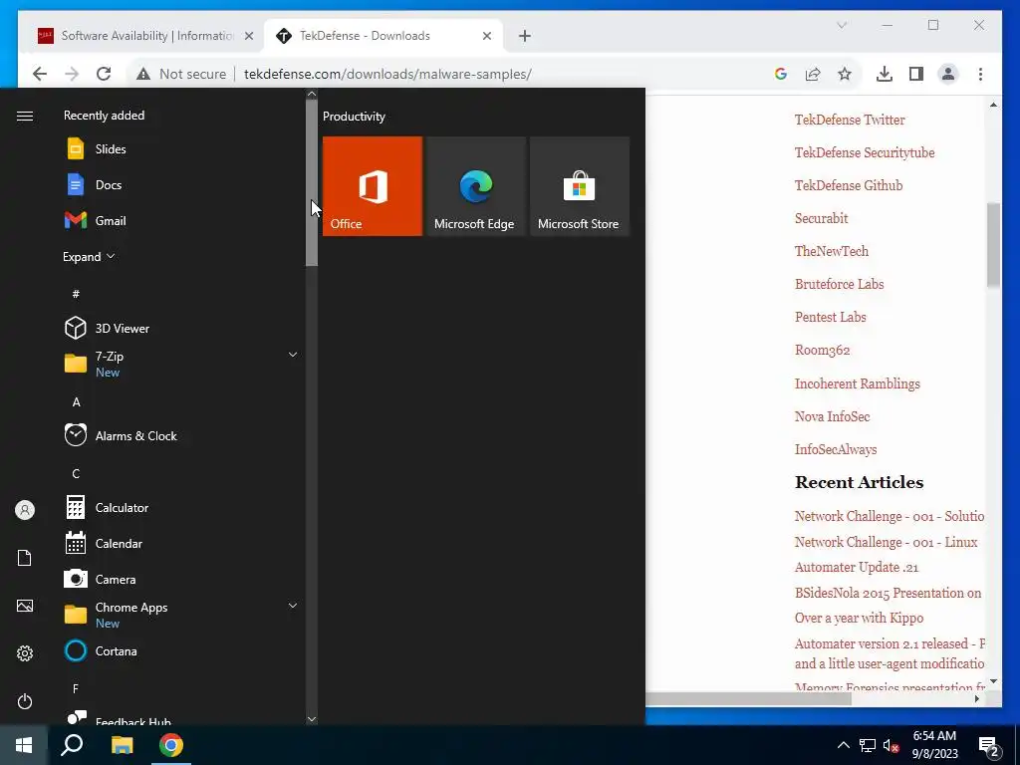The image size is (1020, 765).
Task: Launch Microsoft Edge tile
Action: [x=475, y=186]
